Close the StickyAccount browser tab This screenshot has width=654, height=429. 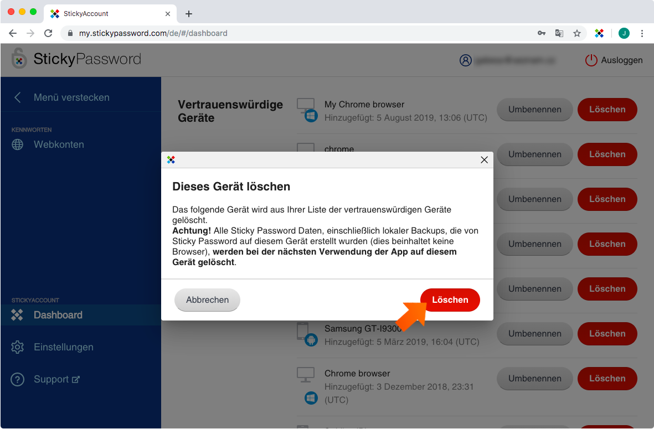(x=168, y=14)
